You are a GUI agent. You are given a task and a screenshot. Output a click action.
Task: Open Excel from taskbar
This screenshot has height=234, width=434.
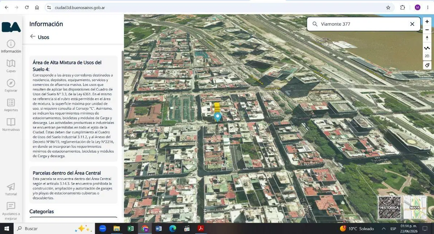(131, 229)
